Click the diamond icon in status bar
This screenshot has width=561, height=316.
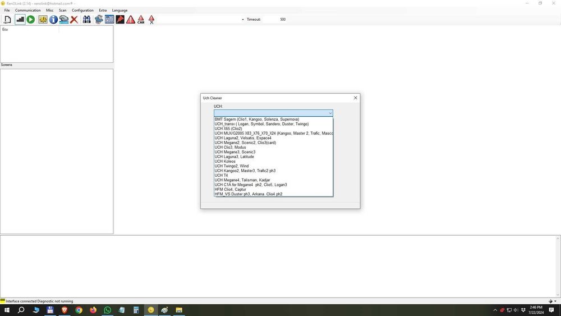550,301
